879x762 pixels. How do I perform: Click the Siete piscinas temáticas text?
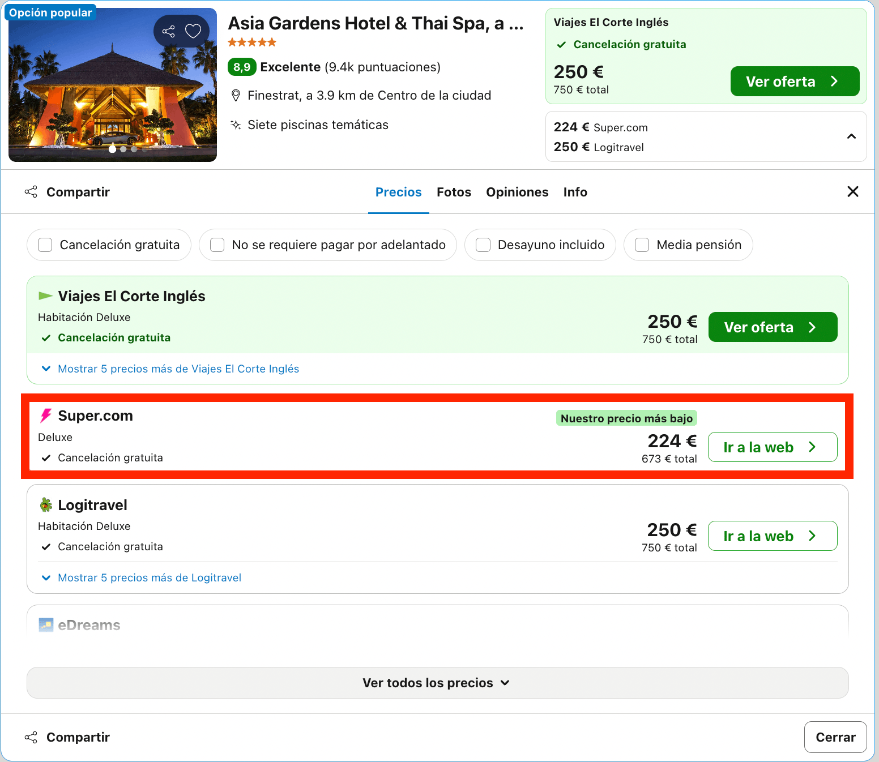tap(318, 125)
